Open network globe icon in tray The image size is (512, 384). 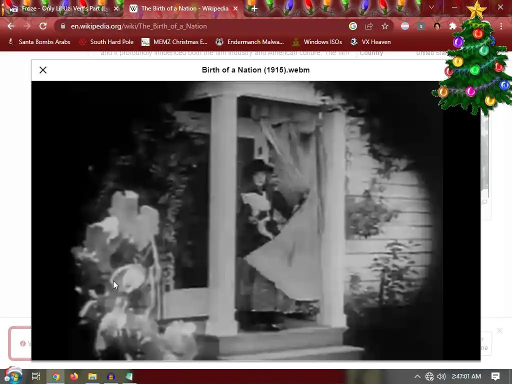[429, 376]
